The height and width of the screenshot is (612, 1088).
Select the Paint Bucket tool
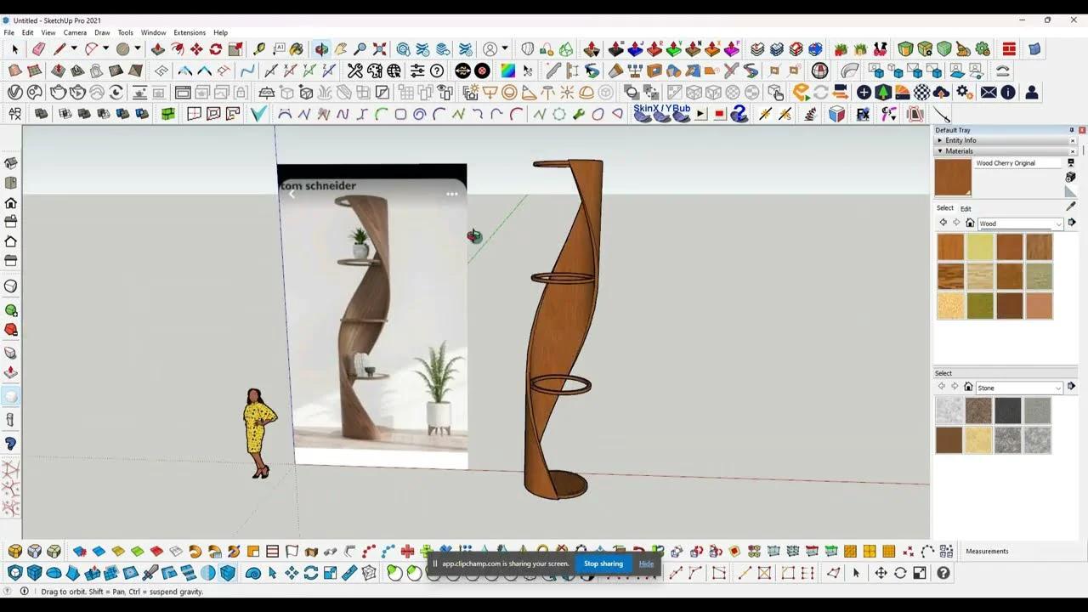point(297,49)
